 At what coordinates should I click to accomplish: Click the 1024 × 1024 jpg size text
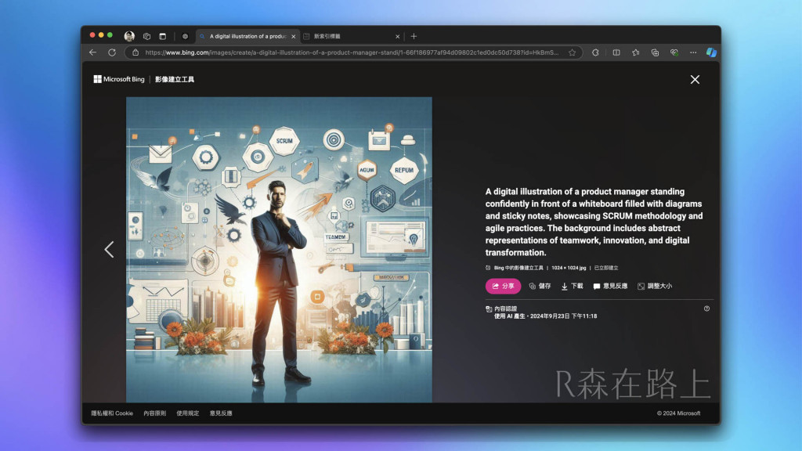coord(569,268)
